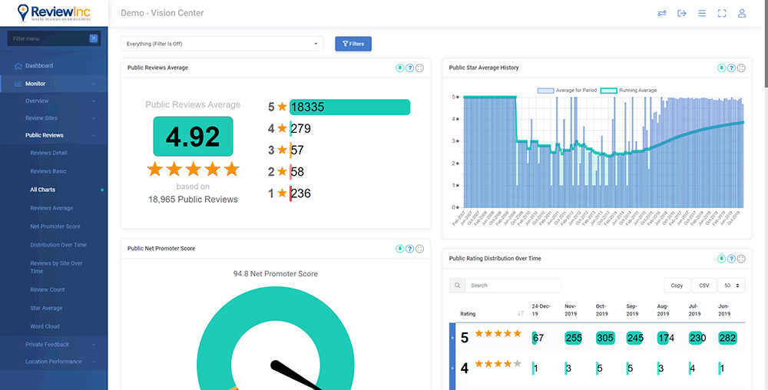The width and height of the screenshot is (768, 390).
Task: Click the magnifier icon beside table Search
Action: 457,286
